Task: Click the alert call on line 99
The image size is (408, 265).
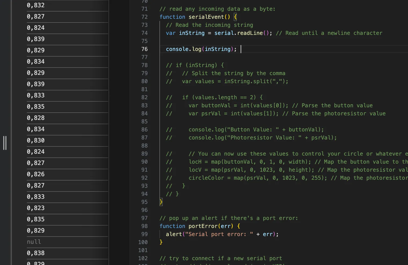Action: point(174,234)
